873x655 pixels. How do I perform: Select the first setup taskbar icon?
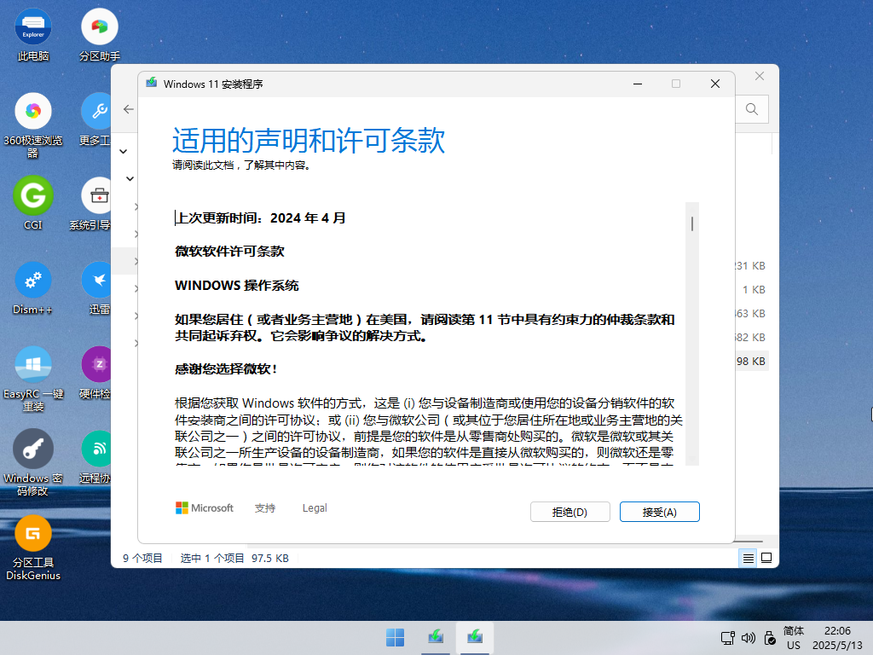[436, 638]
